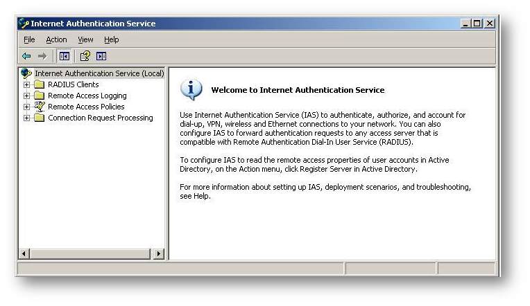Expand the Remote Access Logging node

click(27, 96)
